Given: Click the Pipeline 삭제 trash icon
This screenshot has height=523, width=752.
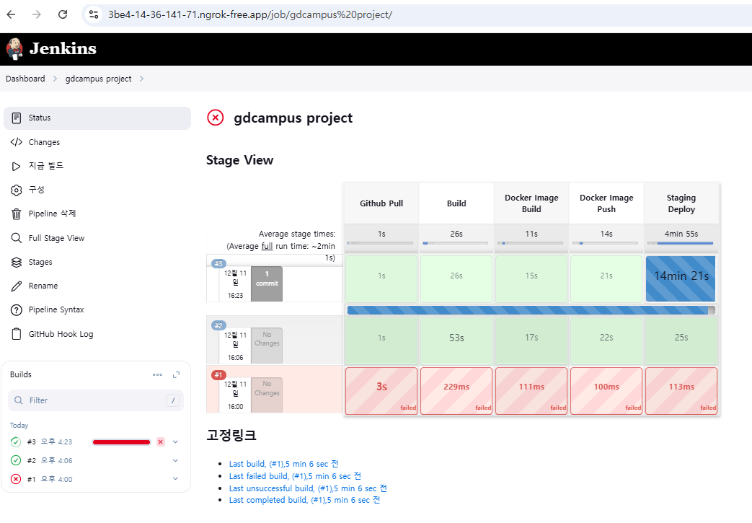Looking at the screenshot, I should coord(17,214).
